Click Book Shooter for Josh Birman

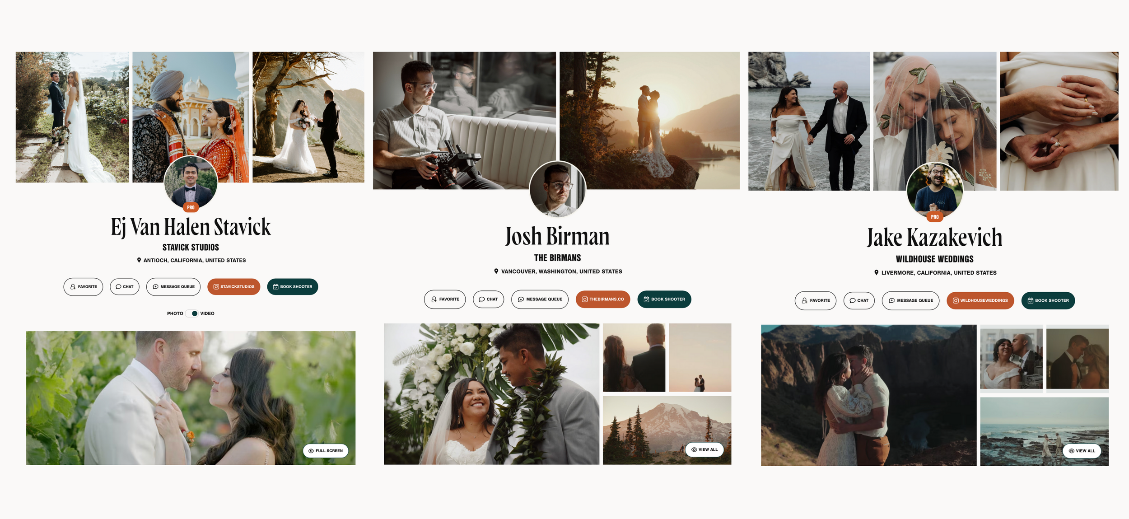pos(664,299)
